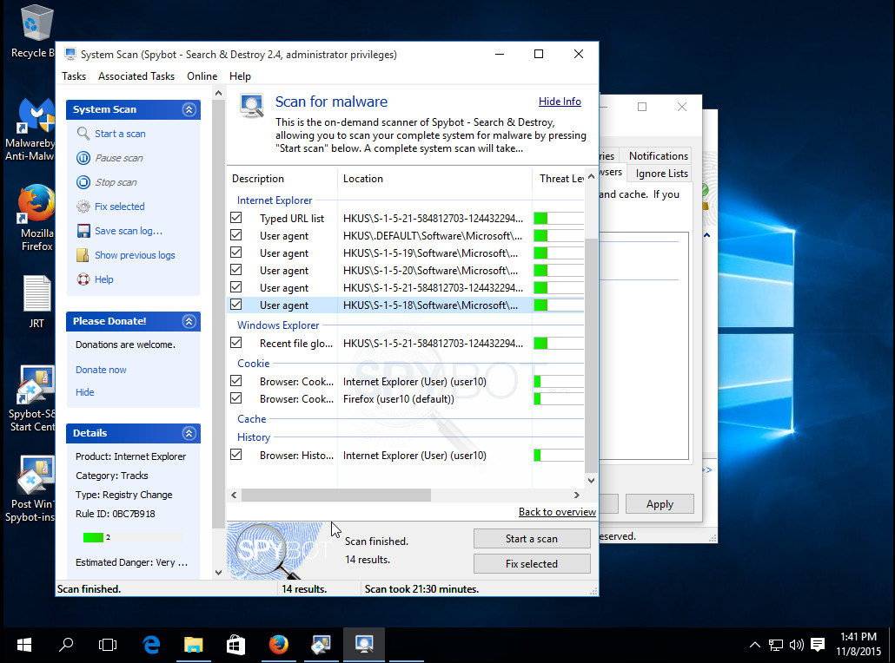The width and height of the screenshot is (895, 663).
Task: Uncheck User agent checkbox for S-1-5-19 row
Action: (235, 253)
